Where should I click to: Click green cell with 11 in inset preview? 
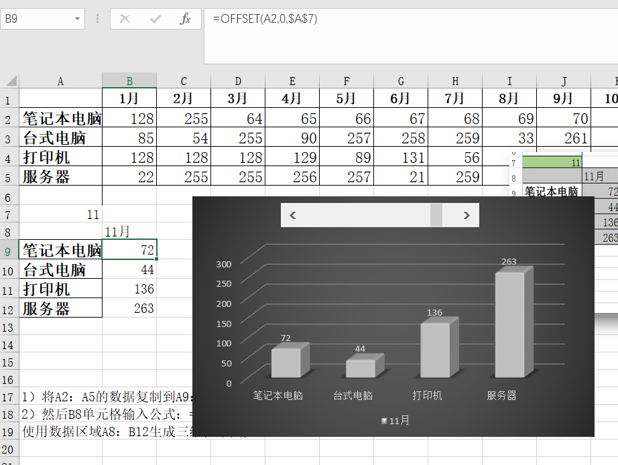click(x=552, y=163)
